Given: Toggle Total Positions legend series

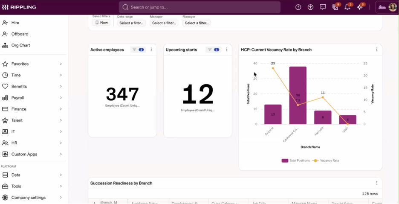Looking at the screenshot, I should pos(296,161).
